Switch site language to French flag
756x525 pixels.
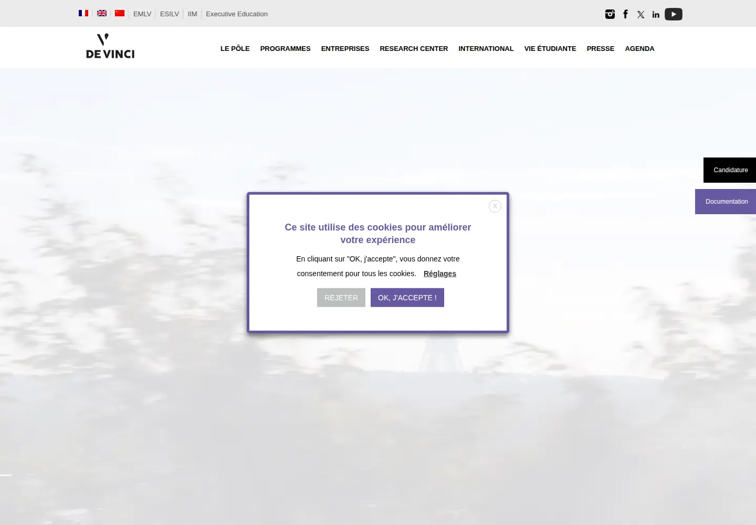coord(83,13)
